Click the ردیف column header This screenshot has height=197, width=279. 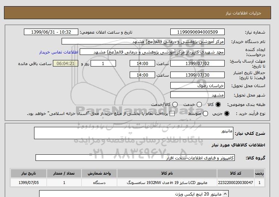point(259,173)
